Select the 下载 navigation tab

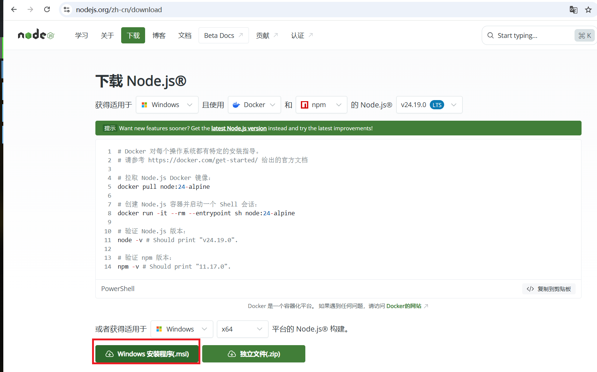pyautogui.click(x=133, y=35)
